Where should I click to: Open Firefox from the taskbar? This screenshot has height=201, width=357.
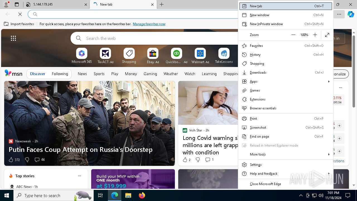(x=142, y=195)
